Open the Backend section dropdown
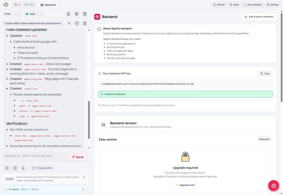Viewport: 283px width, 195px height. 50,5
